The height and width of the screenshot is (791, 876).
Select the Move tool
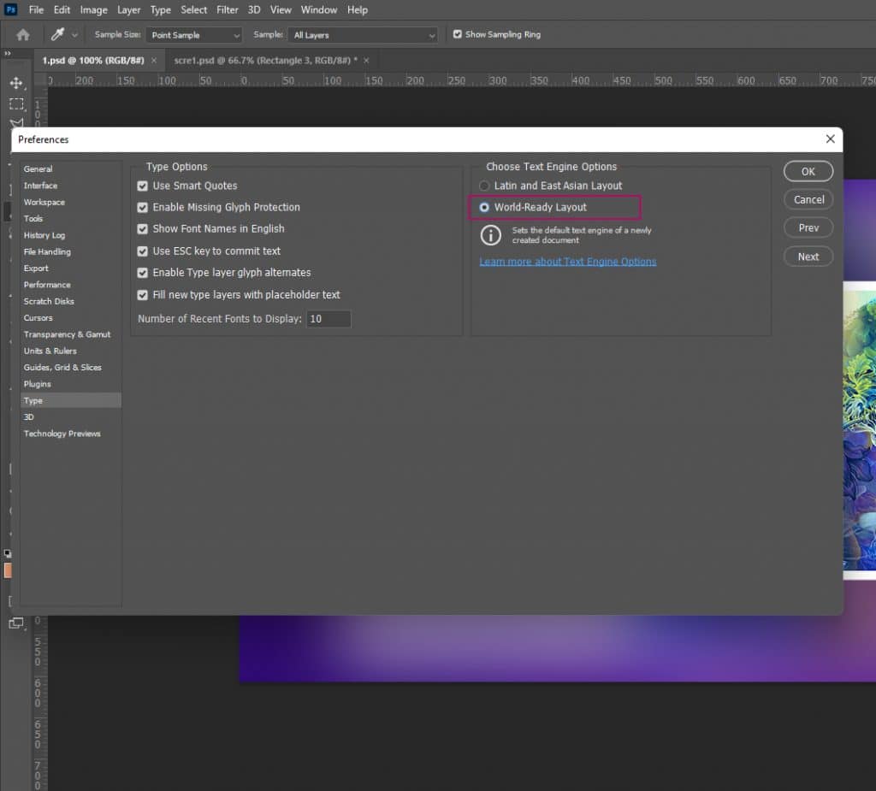click(x=15, y=83)
